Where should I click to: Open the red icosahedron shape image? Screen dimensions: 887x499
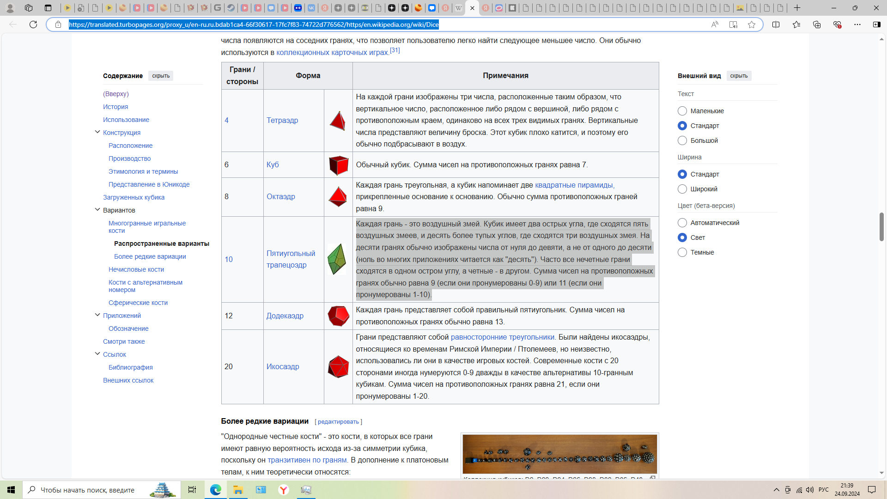(x=338, y=367)
